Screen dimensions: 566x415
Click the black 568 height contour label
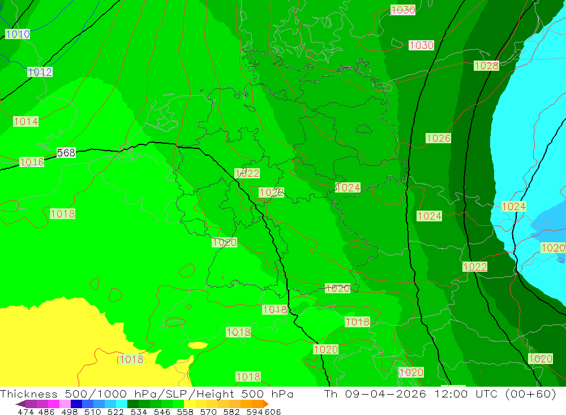tap(66, 153)
